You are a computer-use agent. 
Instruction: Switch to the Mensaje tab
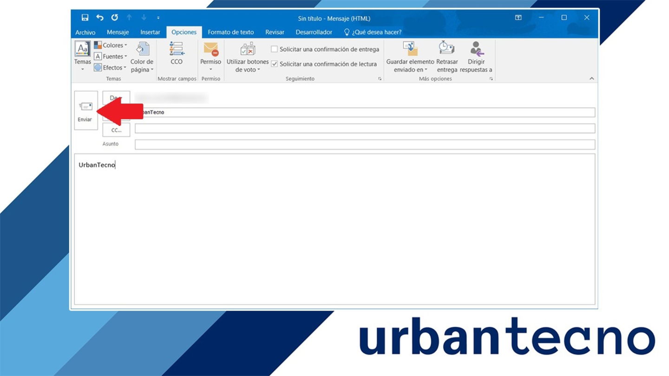[118, 32]
